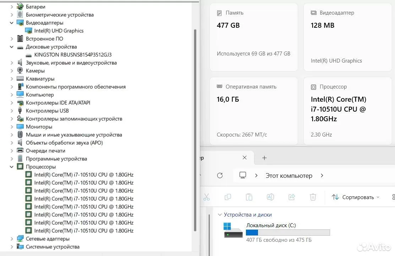Click the Copy toolbar icon
Image resolution: width=395 pixels, height=256 pixels.
[x=228, y=197]
